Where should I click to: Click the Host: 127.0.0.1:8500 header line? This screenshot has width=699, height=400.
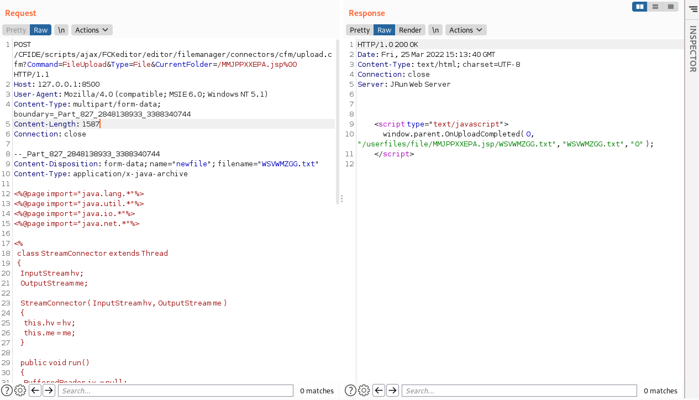pos(57,84)
